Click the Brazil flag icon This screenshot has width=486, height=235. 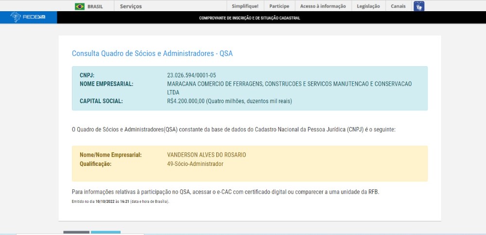click(x=79, y=6)
